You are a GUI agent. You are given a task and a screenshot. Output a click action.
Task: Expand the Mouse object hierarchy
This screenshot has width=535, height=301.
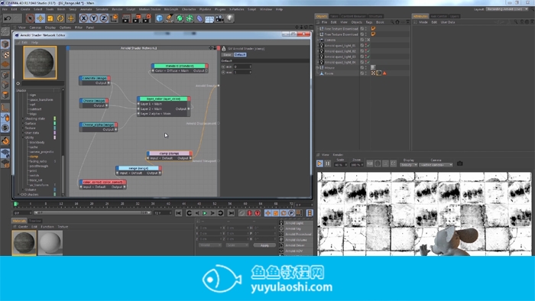pos(318,68)
